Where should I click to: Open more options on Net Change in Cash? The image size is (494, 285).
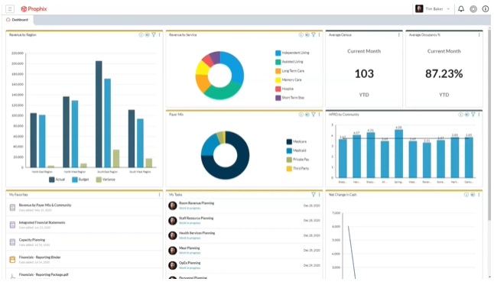(x=479, y=195)
